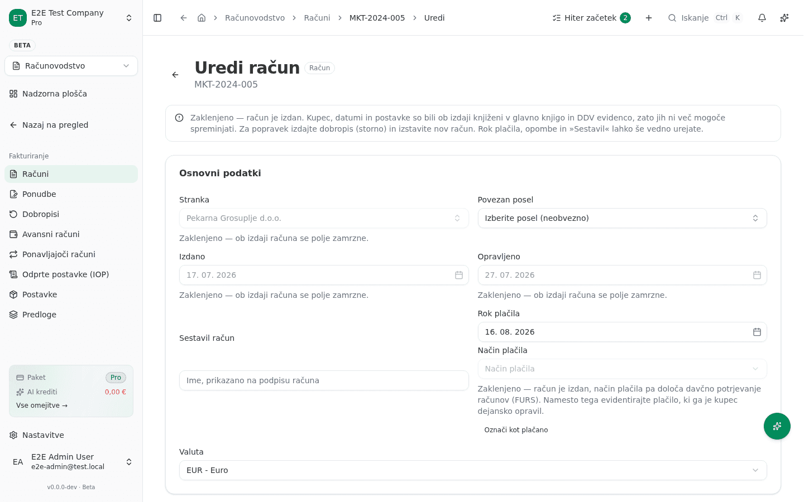Open the AI sparkles icon in top bar

point(784,18)
